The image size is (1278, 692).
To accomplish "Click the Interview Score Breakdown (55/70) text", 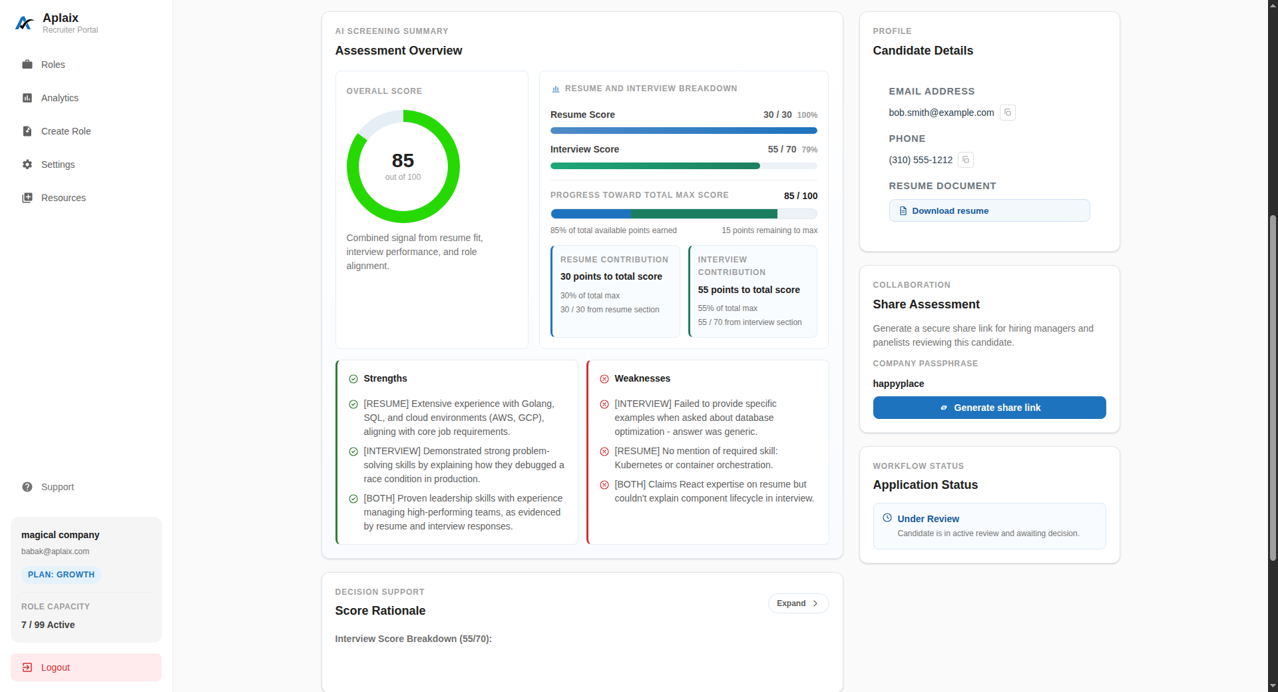I will point(413,639).
